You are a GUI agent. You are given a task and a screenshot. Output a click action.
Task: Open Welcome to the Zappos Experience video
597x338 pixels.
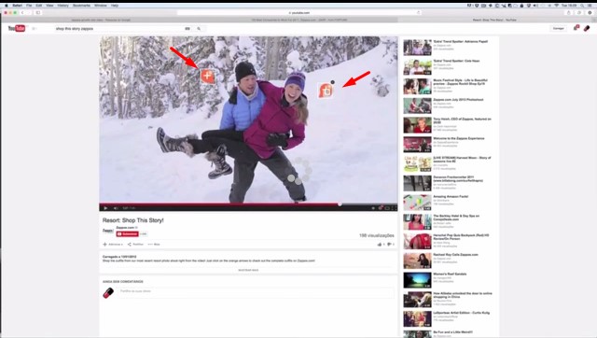coord(459,138)
